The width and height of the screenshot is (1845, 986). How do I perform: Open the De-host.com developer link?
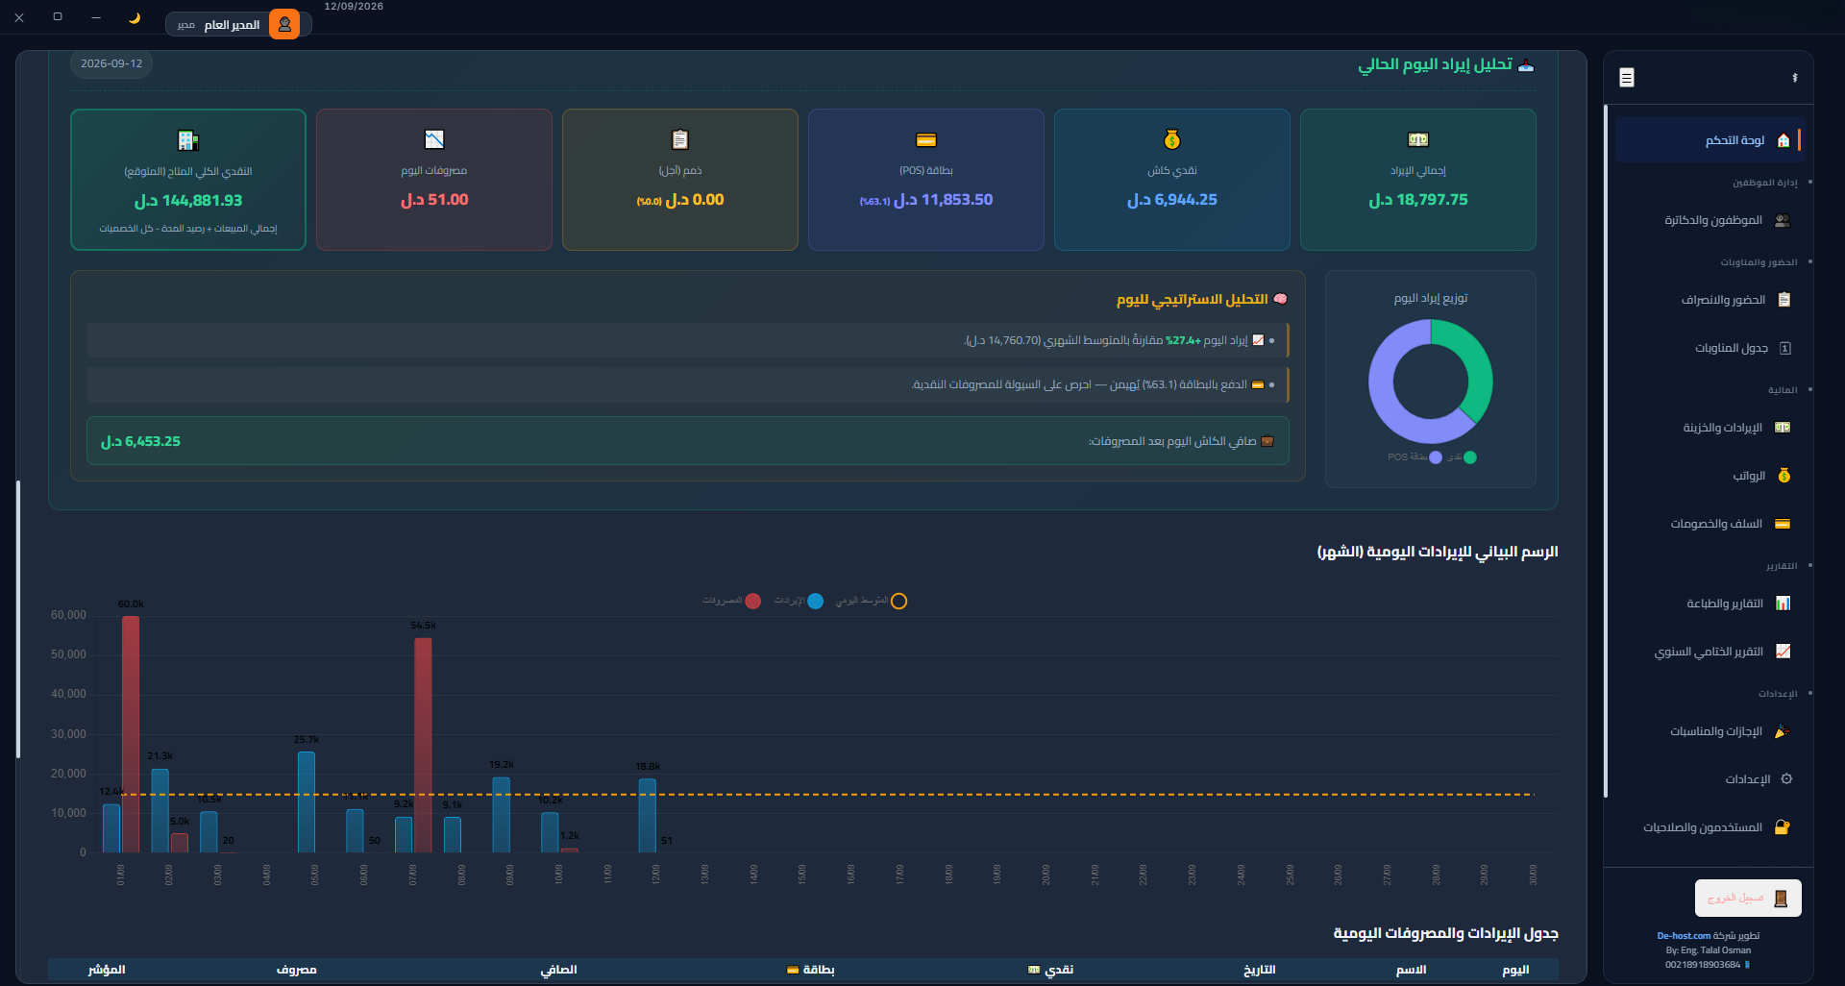point(1684,936)
